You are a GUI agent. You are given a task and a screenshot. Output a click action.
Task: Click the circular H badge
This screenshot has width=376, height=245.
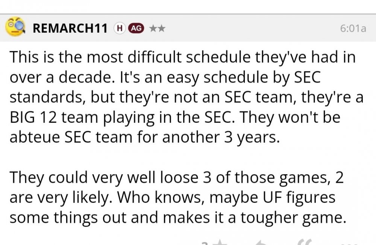[x=119, y=28]
